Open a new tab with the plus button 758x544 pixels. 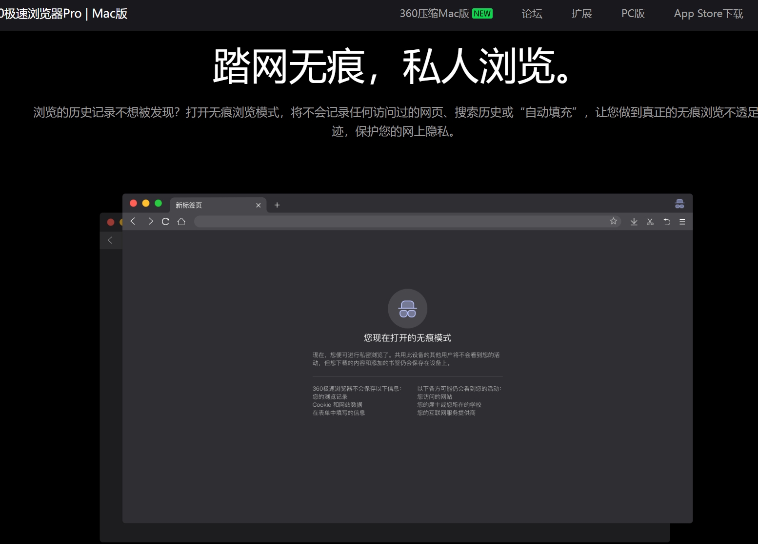coord(277,205)
